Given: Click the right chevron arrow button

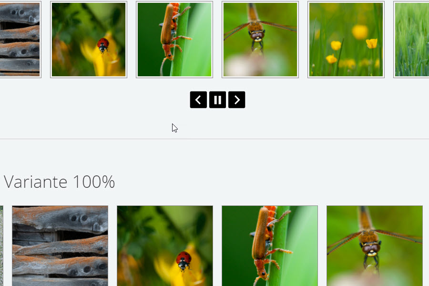Looking at the screenshot, I should coord(236,100).
